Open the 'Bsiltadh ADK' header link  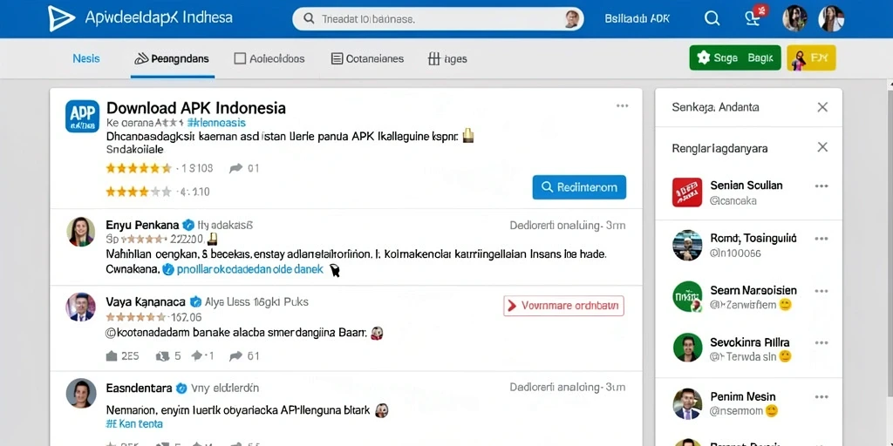[637, 19]
